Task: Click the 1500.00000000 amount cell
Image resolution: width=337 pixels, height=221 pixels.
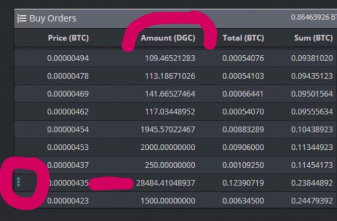Action: pos(168,201)
